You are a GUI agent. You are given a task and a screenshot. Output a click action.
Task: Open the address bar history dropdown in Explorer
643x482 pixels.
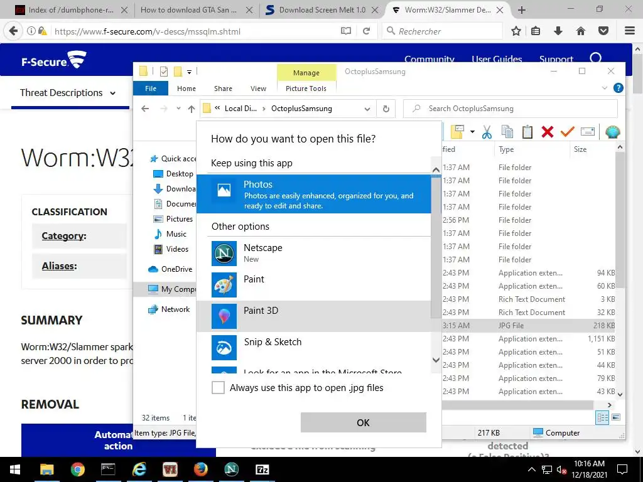[367, 109]
